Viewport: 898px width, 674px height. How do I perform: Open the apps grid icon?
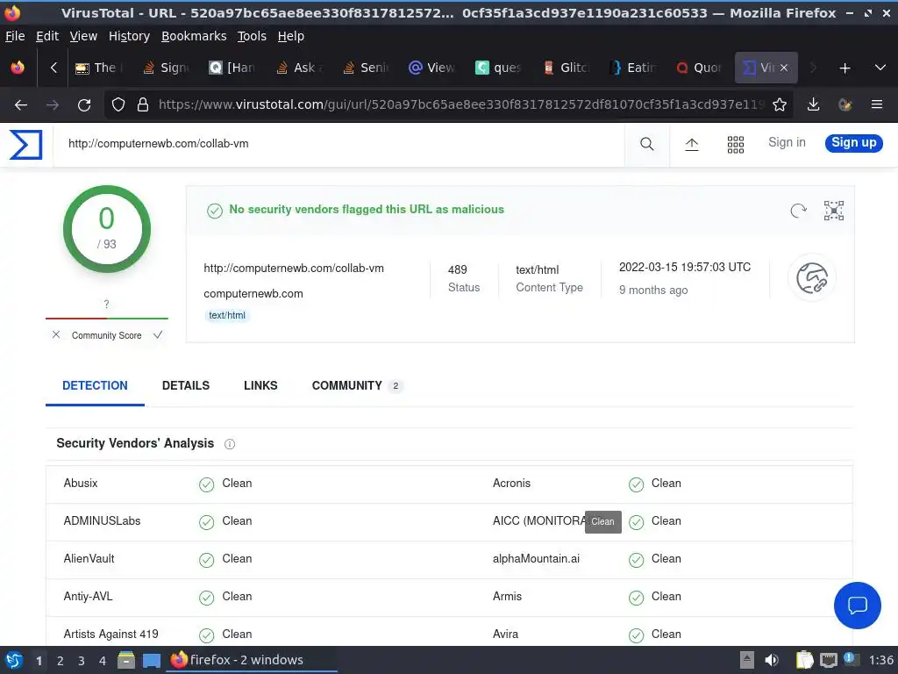[x=736, y=145]
